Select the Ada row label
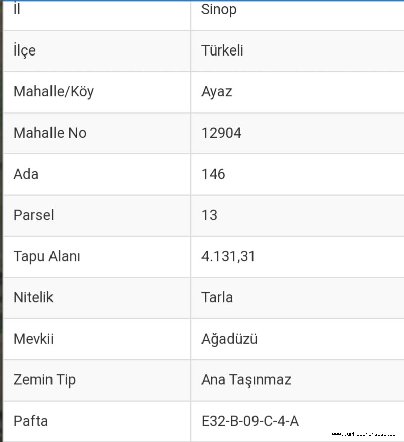 (26, 174)
